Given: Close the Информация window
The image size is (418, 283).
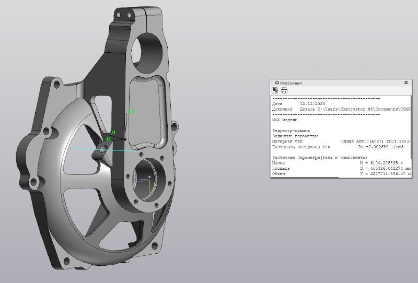Looking at the screenshot, I should point(406,82).
